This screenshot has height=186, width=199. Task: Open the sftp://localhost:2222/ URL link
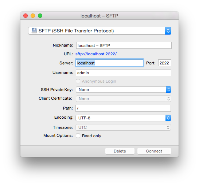click(96, 54)
